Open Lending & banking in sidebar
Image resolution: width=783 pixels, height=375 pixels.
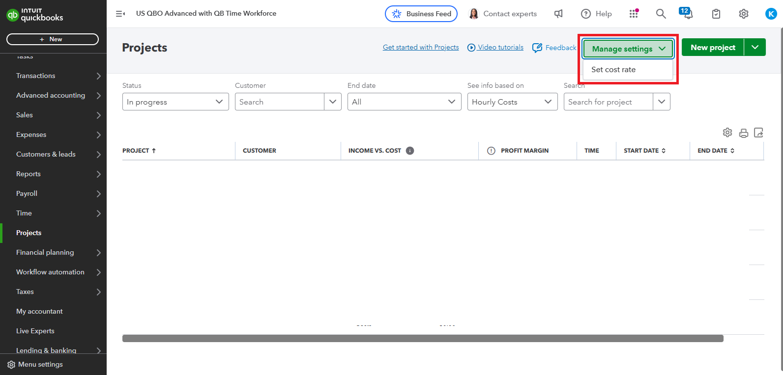[x=53, y=350]
